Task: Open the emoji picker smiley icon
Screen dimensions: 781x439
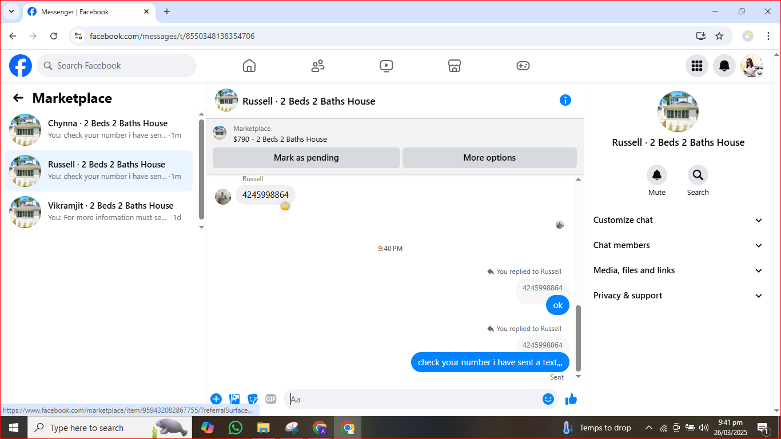Action: [x=548, y=399]
